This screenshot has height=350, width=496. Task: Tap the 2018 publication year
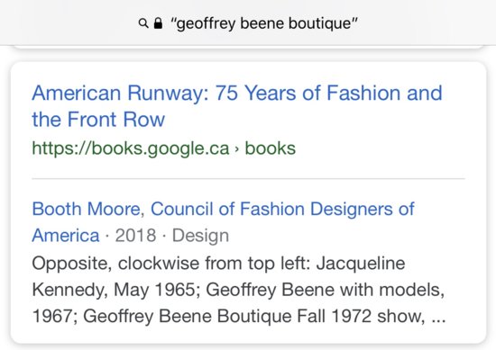tap(135, 236)
